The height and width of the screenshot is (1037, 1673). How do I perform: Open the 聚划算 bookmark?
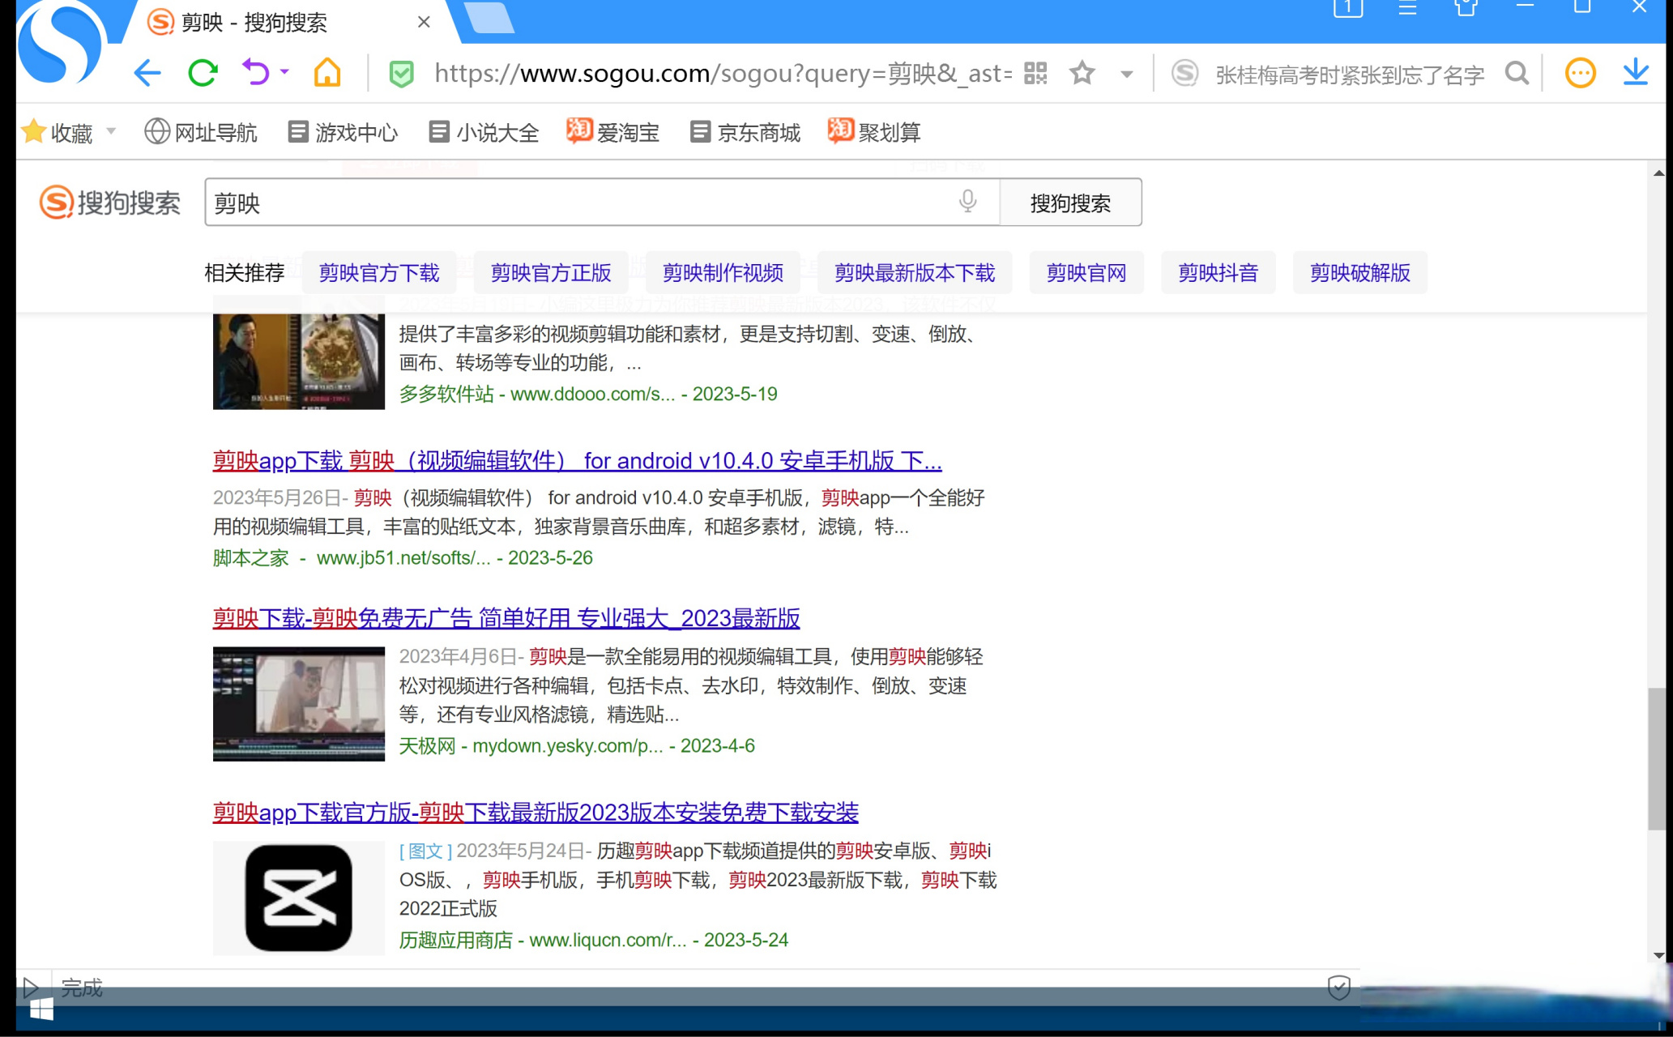[x=874, y=132]
